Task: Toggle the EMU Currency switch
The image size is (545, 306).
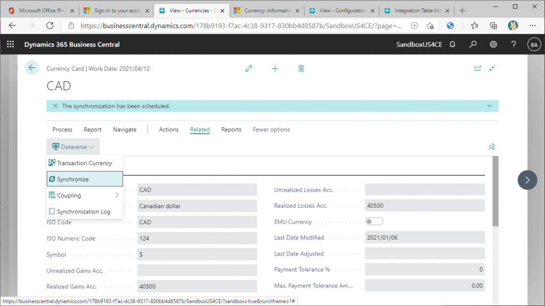Action: (374, 222)
